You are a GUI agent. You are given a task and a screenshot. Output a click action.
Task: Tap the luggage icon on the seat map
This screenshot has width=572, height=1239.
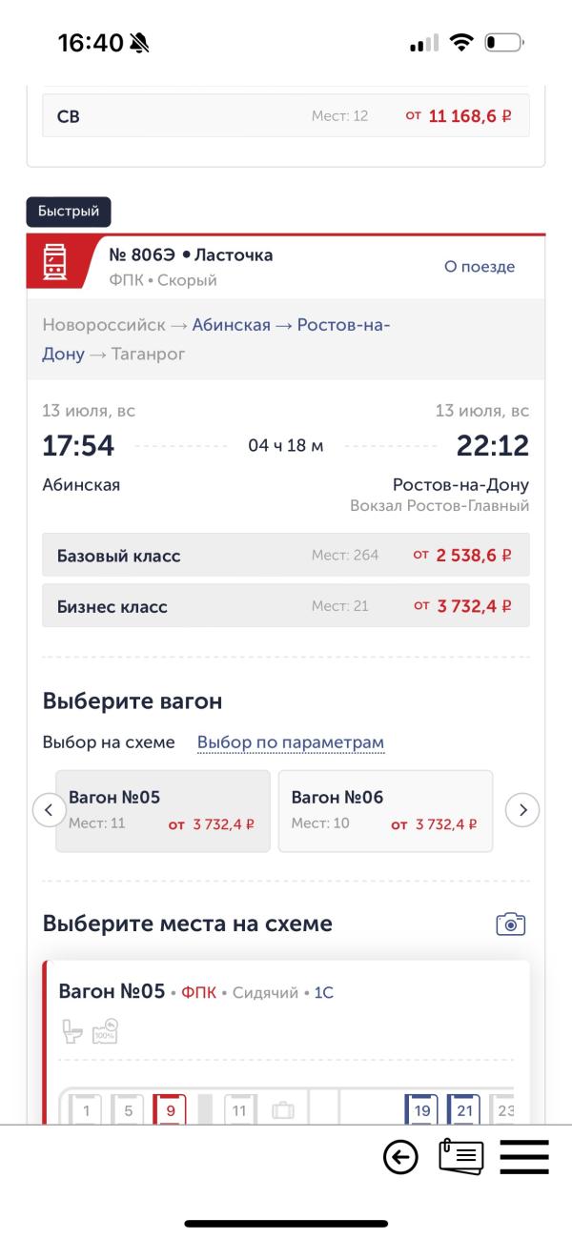click(283, 1110)
